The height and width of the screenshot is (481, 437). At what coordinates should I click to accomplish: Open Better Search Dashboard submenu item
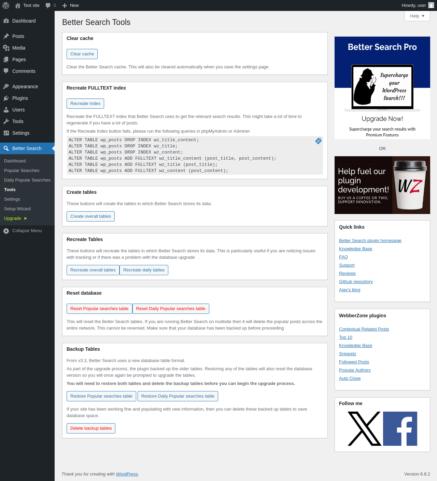point(15,161)
